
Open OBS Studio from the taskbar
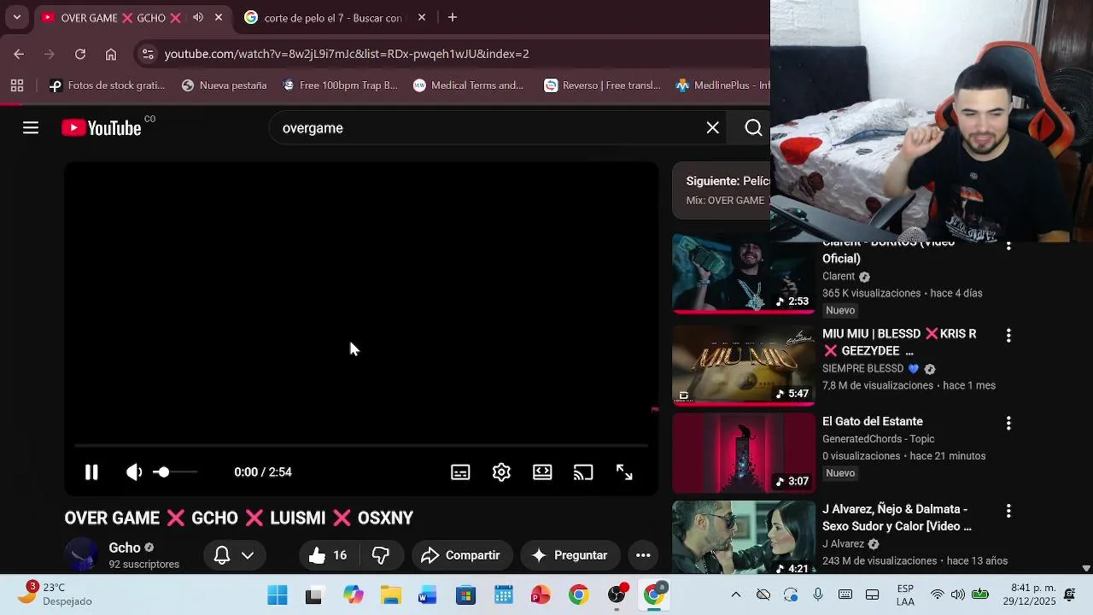point(617,595)
